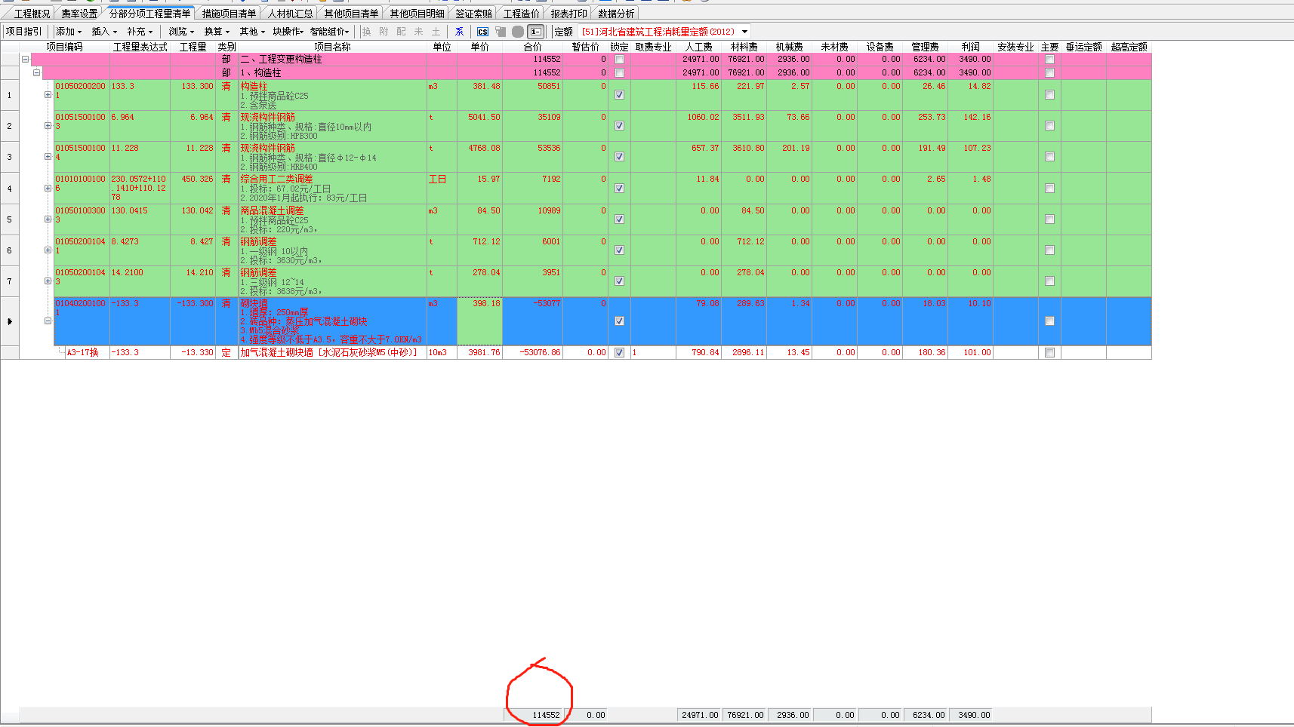
Task: Click the numbered list '1=' toolbar icon
Action: 535,32
